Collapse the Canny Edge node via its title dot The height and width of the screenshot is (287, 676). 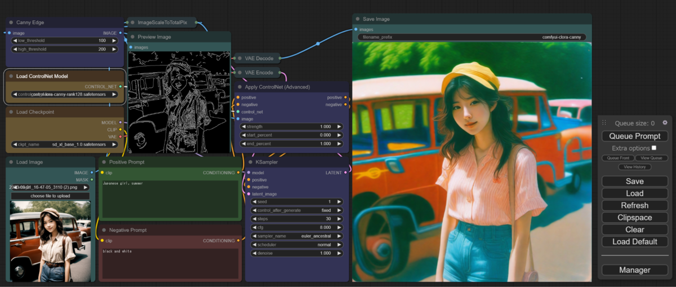[11, 23]
